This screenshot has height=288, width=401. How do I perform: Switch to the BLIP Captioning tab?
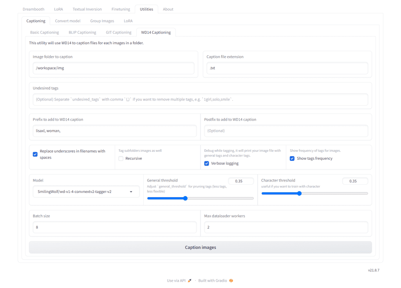coord(82,32)
